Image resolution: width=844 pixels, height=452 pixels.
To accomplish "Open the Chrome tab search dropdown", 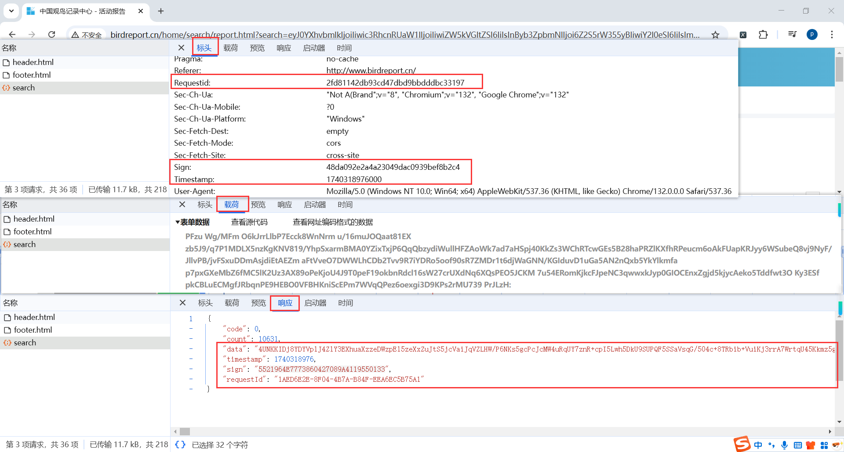I will coord(11,11).
